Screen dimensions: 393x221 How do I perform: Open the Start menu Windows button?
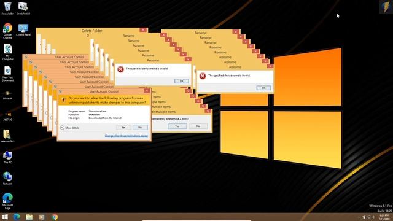(x=5, y=217)
